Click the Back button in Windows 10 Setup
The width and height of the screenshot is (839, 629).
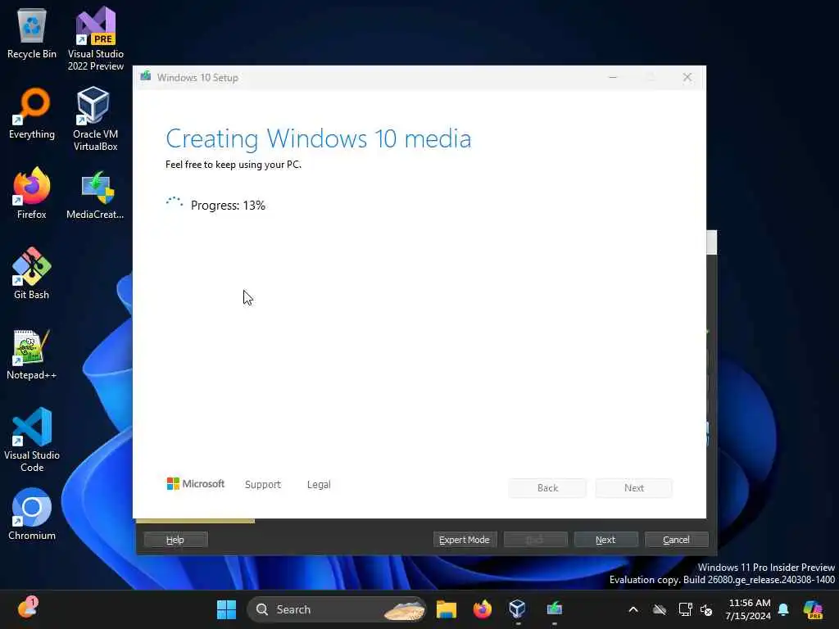(x=547, y=488)
